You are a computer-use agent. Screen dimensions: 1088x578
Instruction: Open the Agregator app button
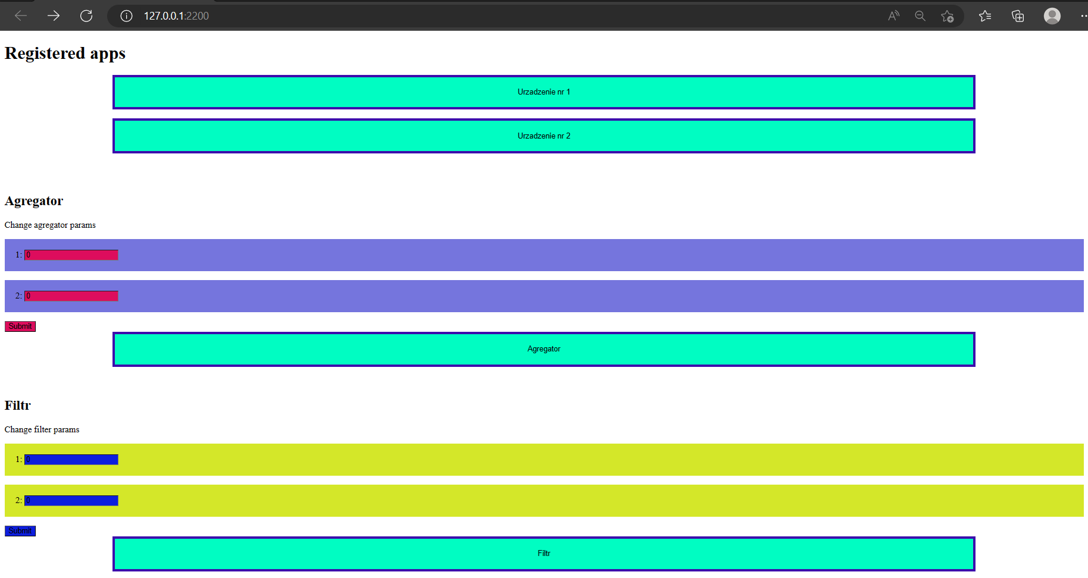click(544, 349)
